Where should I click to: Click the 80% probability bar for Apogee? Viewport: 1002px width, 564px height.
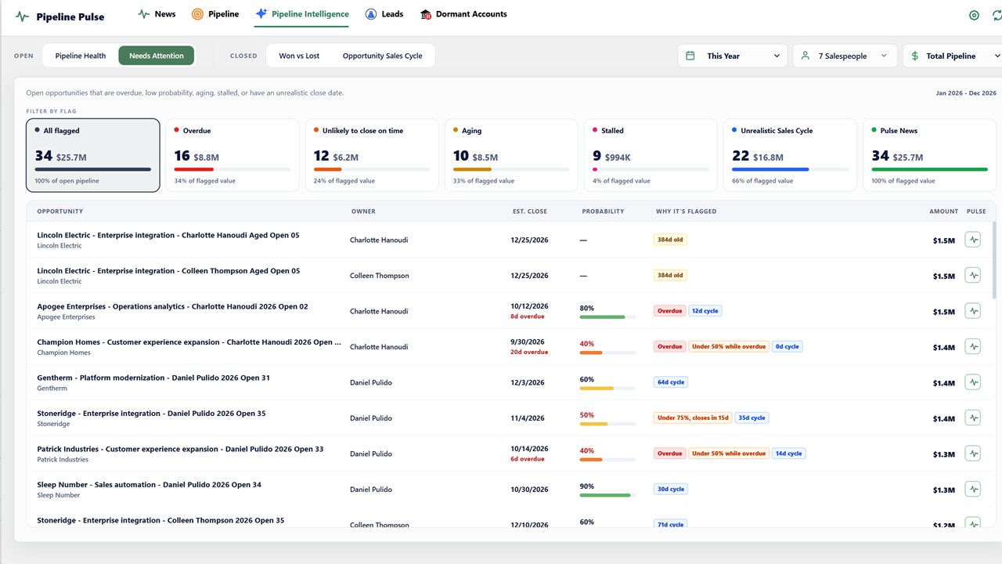tap(607, 317)
